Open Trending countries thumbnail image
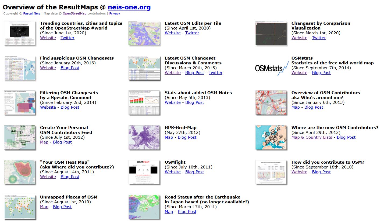This screenshot has width=384, height=224. click(20, 33)
